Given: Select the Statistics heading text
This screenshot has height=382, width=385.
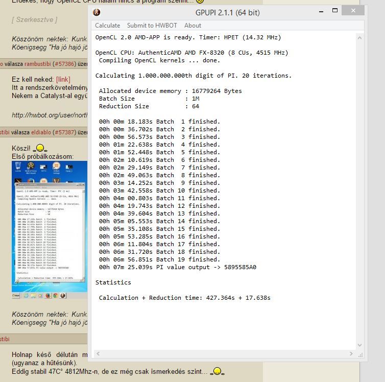Looking at the screenshot, I should 113,282.
